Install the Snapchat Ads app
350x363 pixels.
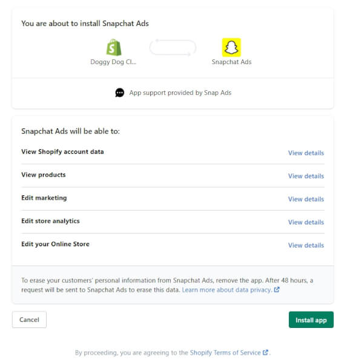click(x=311, y=319)
